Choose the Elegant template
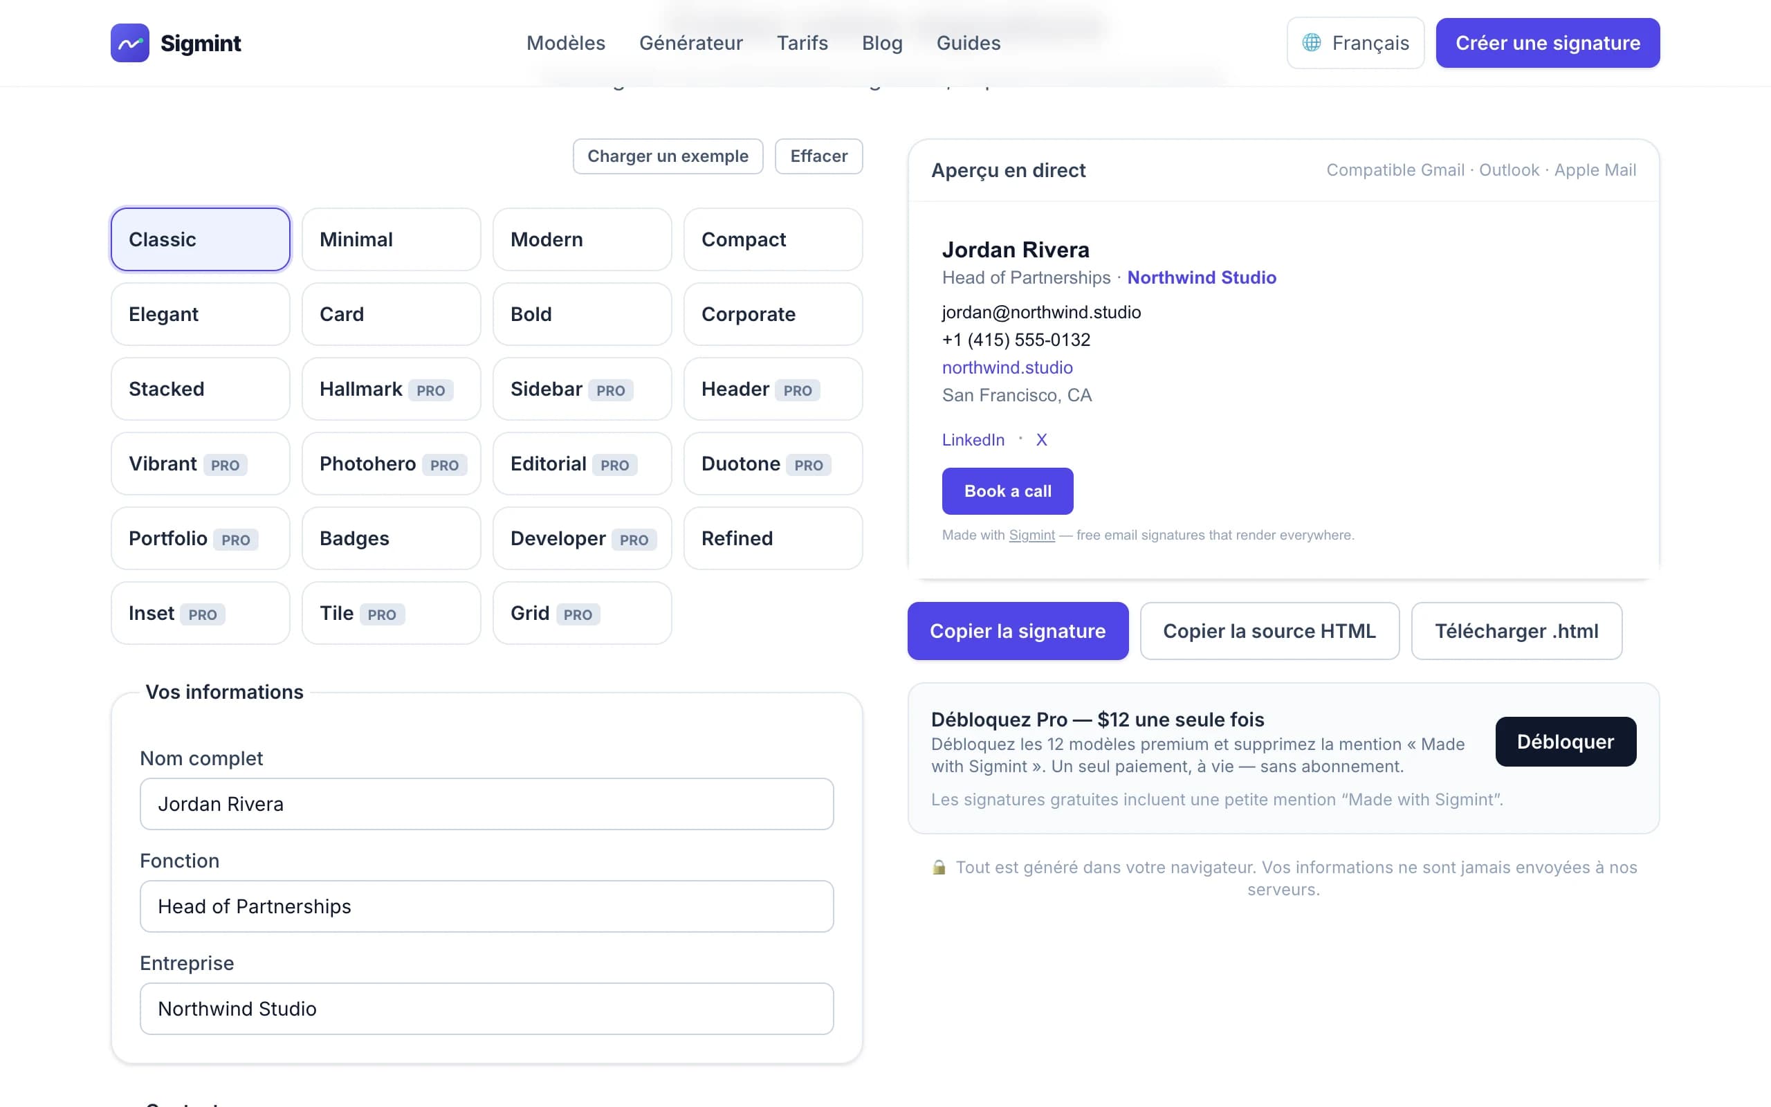 pyautogui.click(x=201, y=314)
